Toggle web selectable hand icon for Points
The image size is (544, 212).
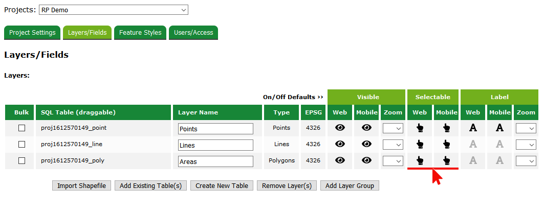pyautogui.click(x=420, y=129)
